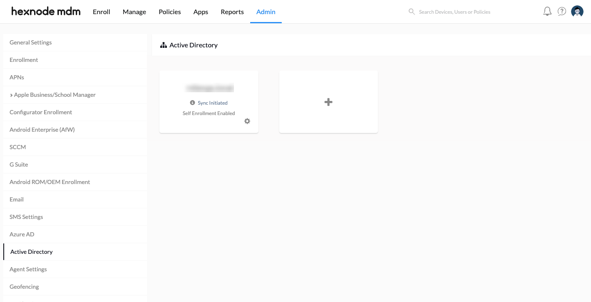Open the help question mark icon

[562, 12]
